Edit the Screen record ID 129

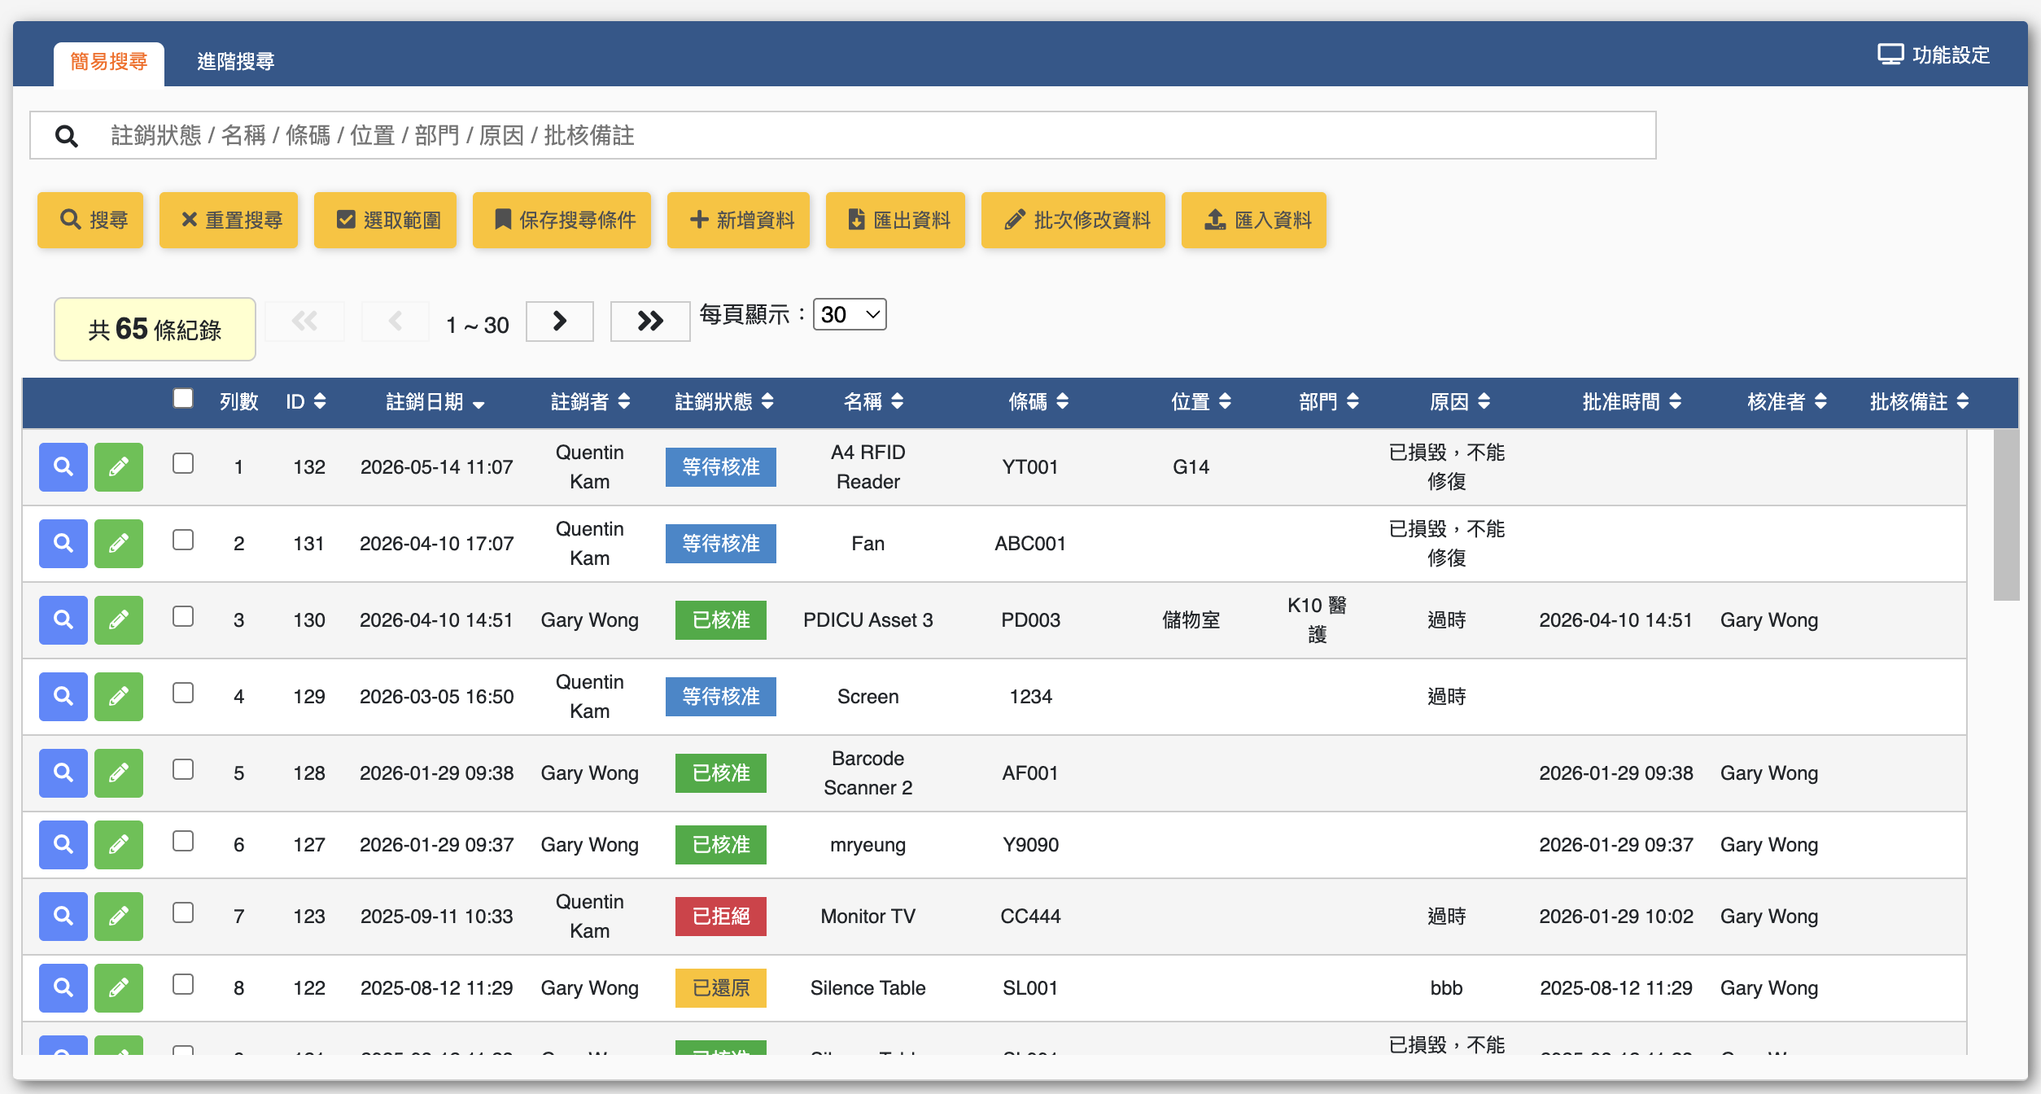[119, 697]
